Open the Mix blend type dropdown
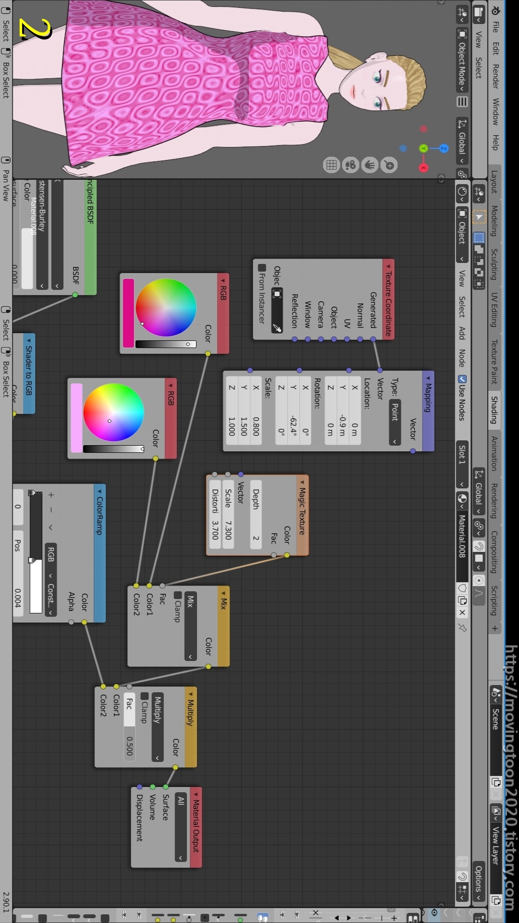 (190, 626)
